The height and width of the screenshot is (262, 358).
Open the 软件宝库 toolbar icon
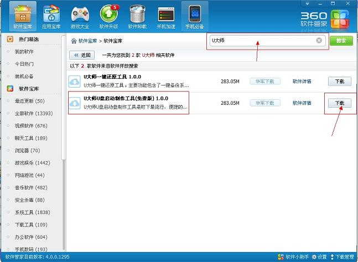(23, 17)
